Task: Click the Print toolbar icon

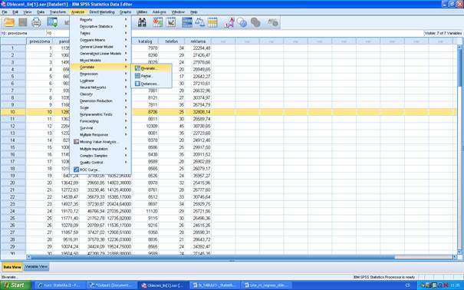Action: click(36, 22)
